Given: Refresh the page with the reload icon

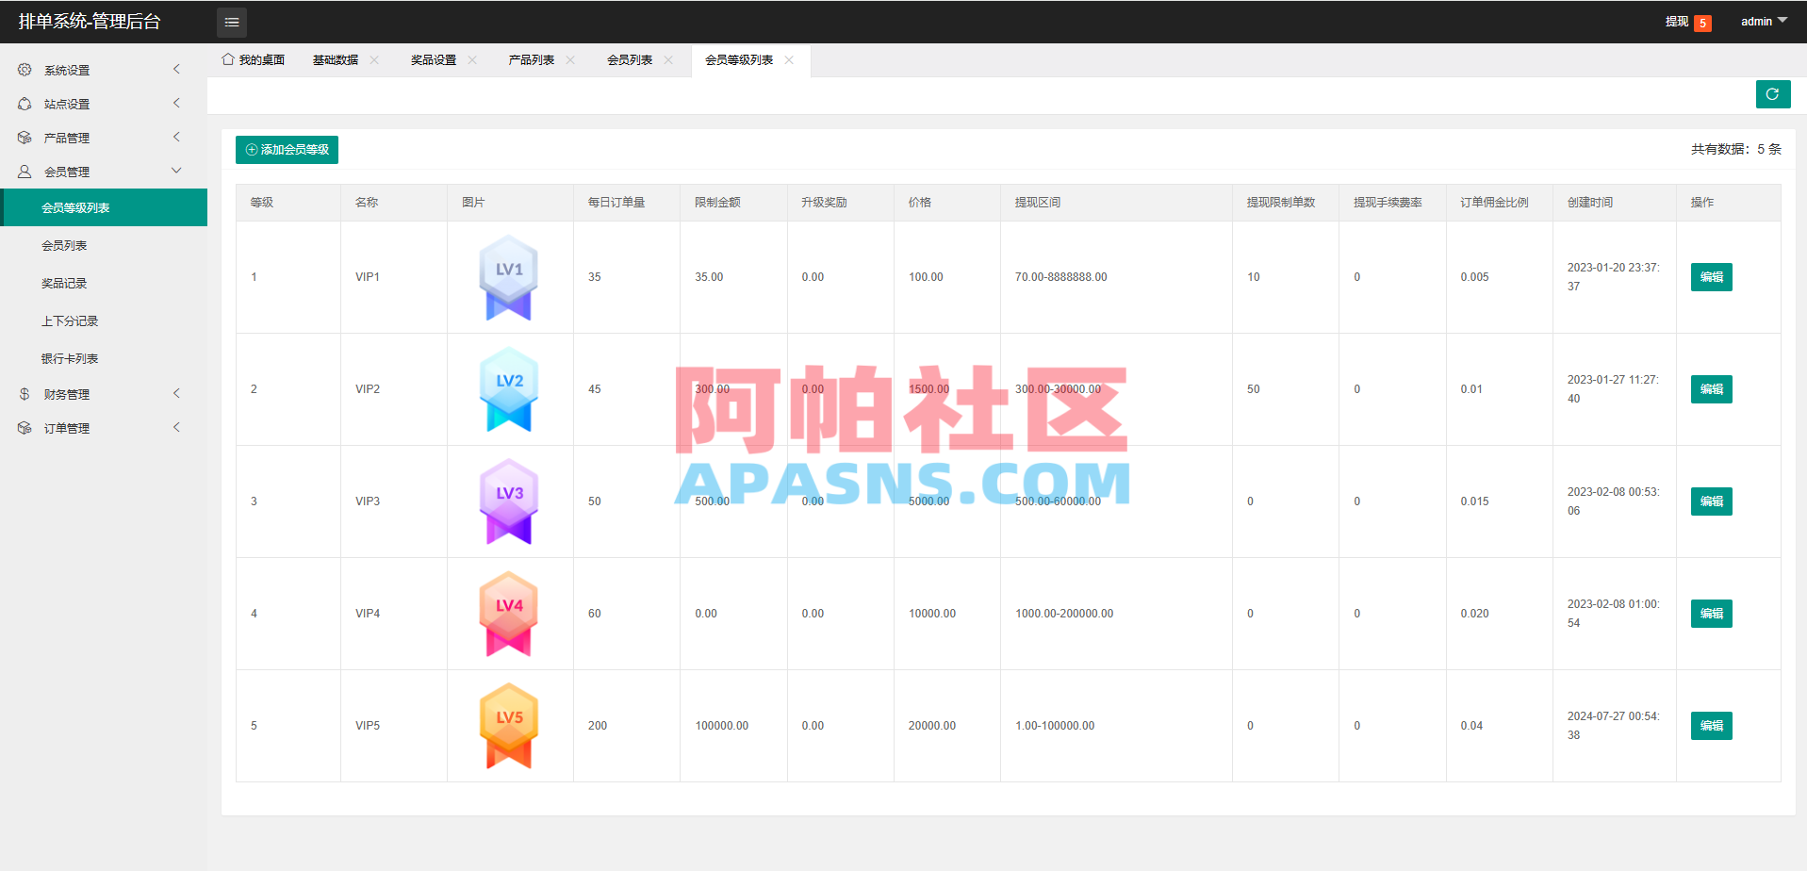Looking at the screenshot, I should pyautogui.click(x=1773, y=94).
